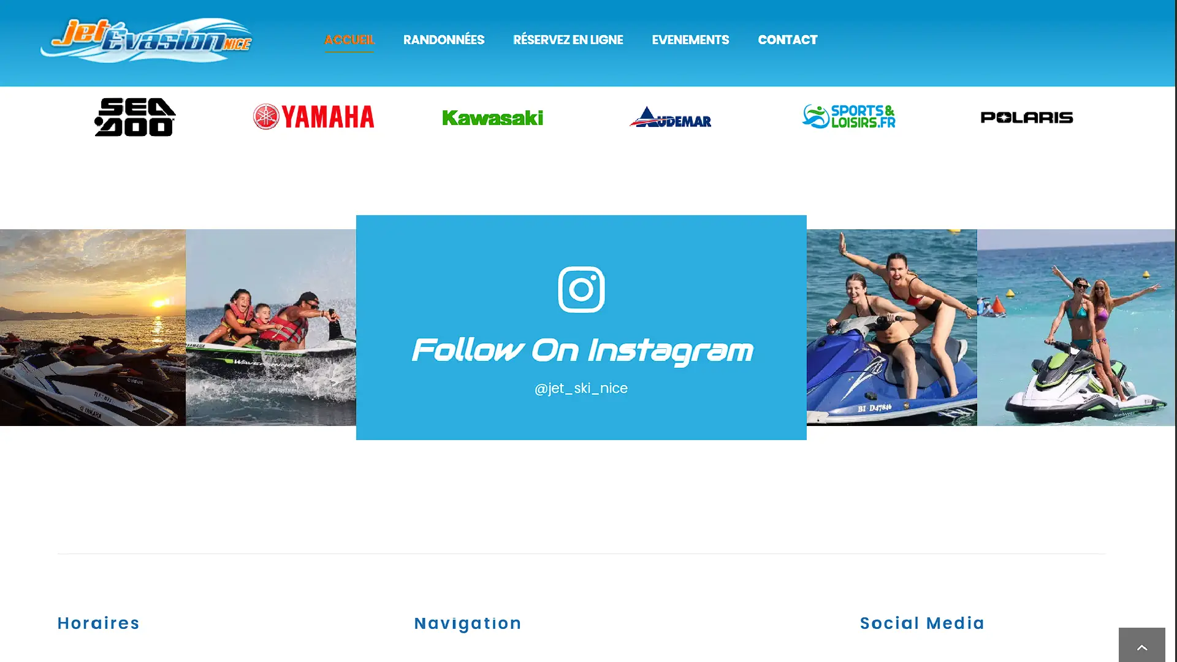
Task: View the blue jet ski women photo
Action: (x=892, y=327)
